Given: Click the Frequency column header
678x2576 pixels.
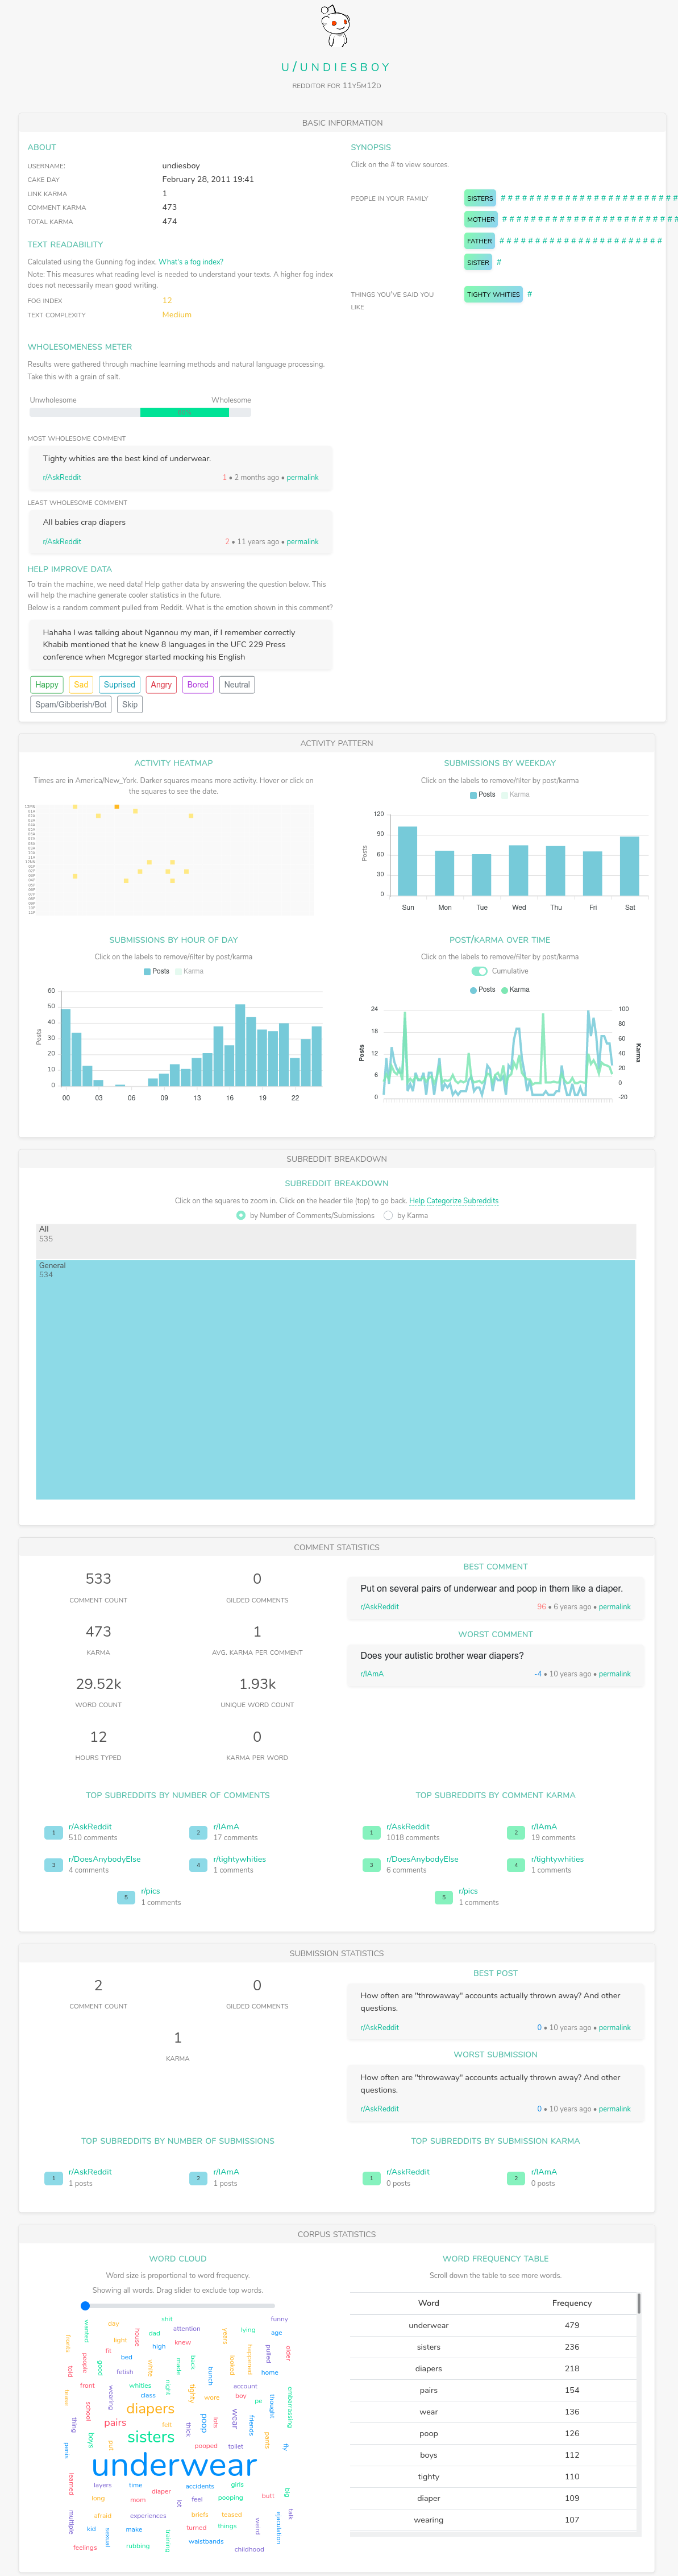Looking at the screenshot, I should pos(572,2303).
